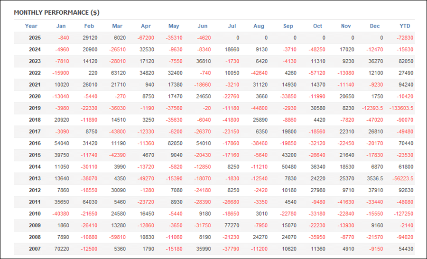Select the 2008 year row label
427x259 pixels.
pyautogui.click(x=35, y=237)
